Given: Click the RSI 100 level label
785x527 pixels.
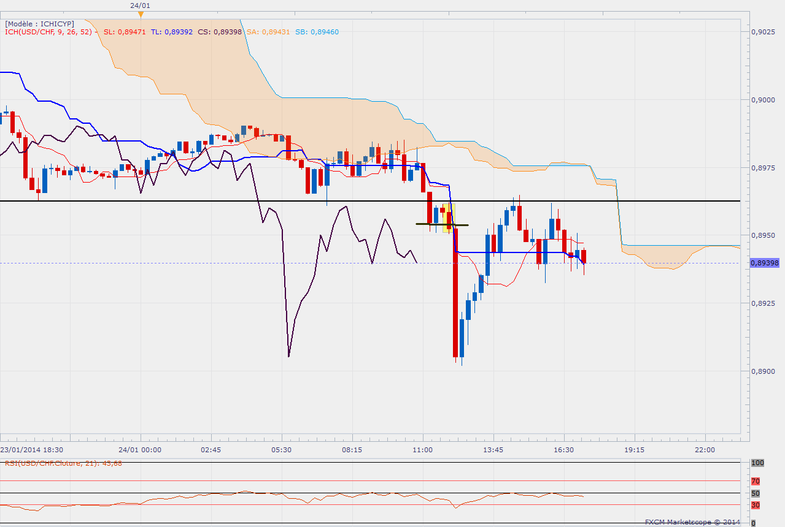Looking at the screenshot, I should (757, 463).
